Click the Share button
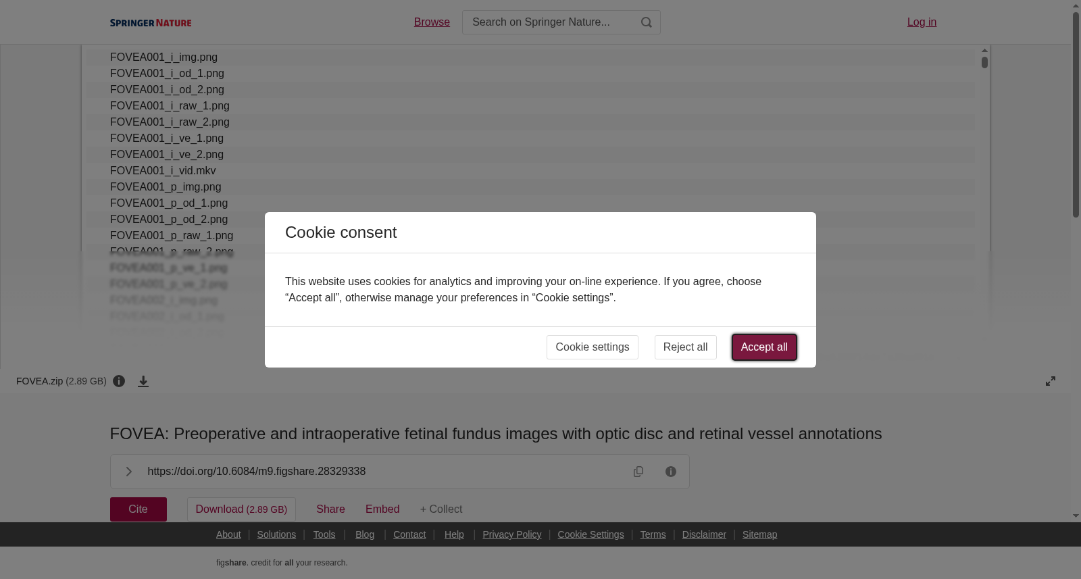Image resolution: width=1081 pixels, height=579 pixels. (x=330, y=509)
